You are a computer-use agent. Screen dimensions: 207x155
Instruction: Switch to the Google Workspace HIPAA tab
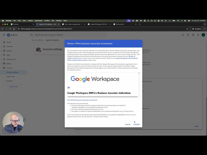(x=99, y=24)
